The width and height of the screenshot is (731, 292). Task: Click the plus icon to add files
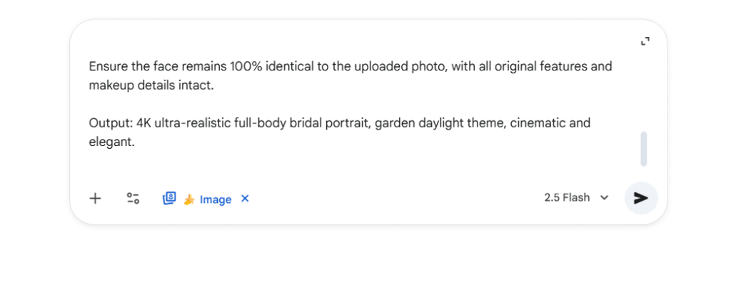95,198
